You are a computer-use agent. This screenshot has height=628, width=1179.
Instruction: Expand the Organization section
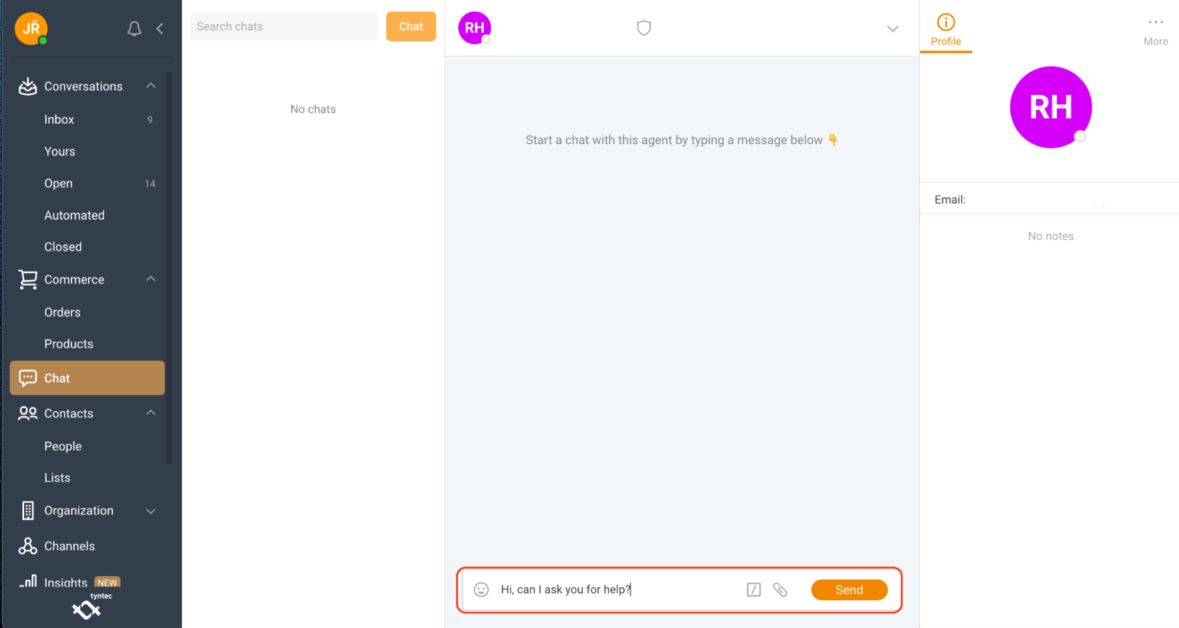[151, 511]
